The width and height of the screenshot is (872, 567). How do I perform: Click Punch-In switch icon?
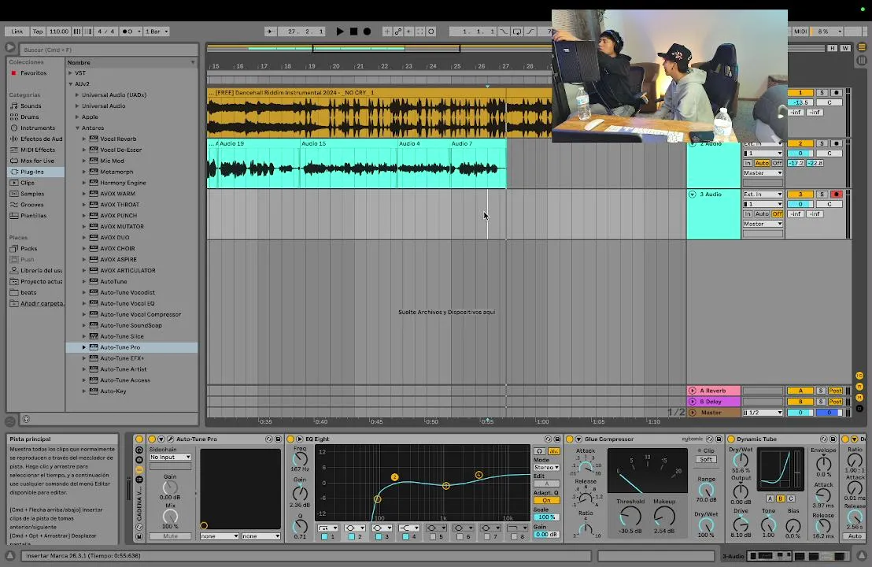(504, 31)
